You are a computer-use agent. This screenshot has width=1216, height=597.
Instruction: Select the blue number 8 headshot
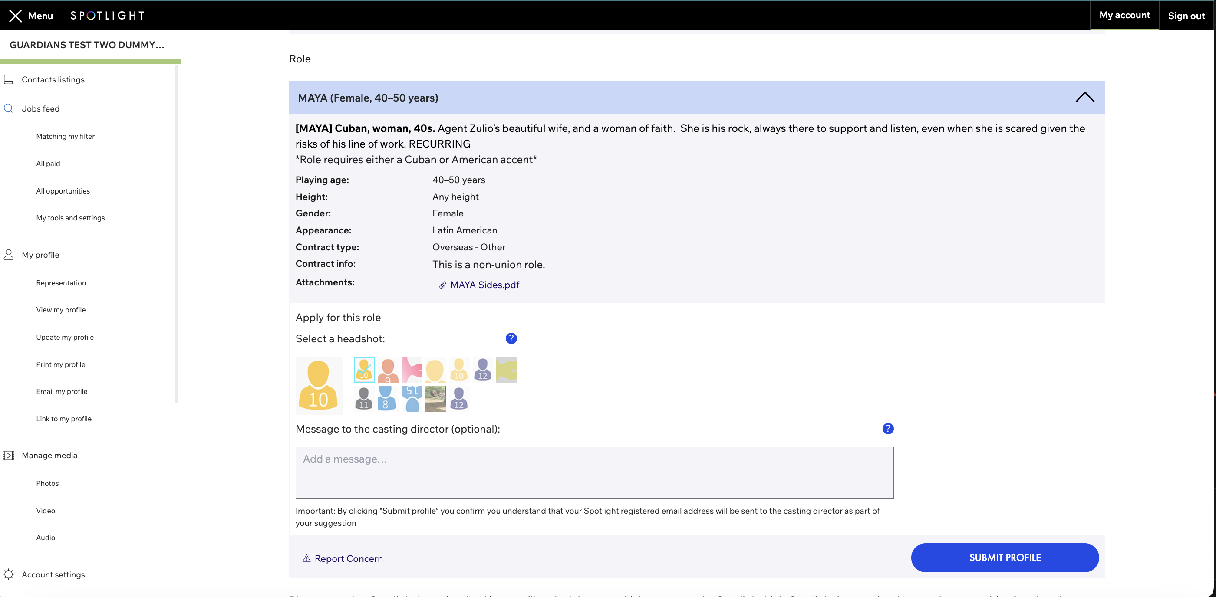tap(388, 399)
